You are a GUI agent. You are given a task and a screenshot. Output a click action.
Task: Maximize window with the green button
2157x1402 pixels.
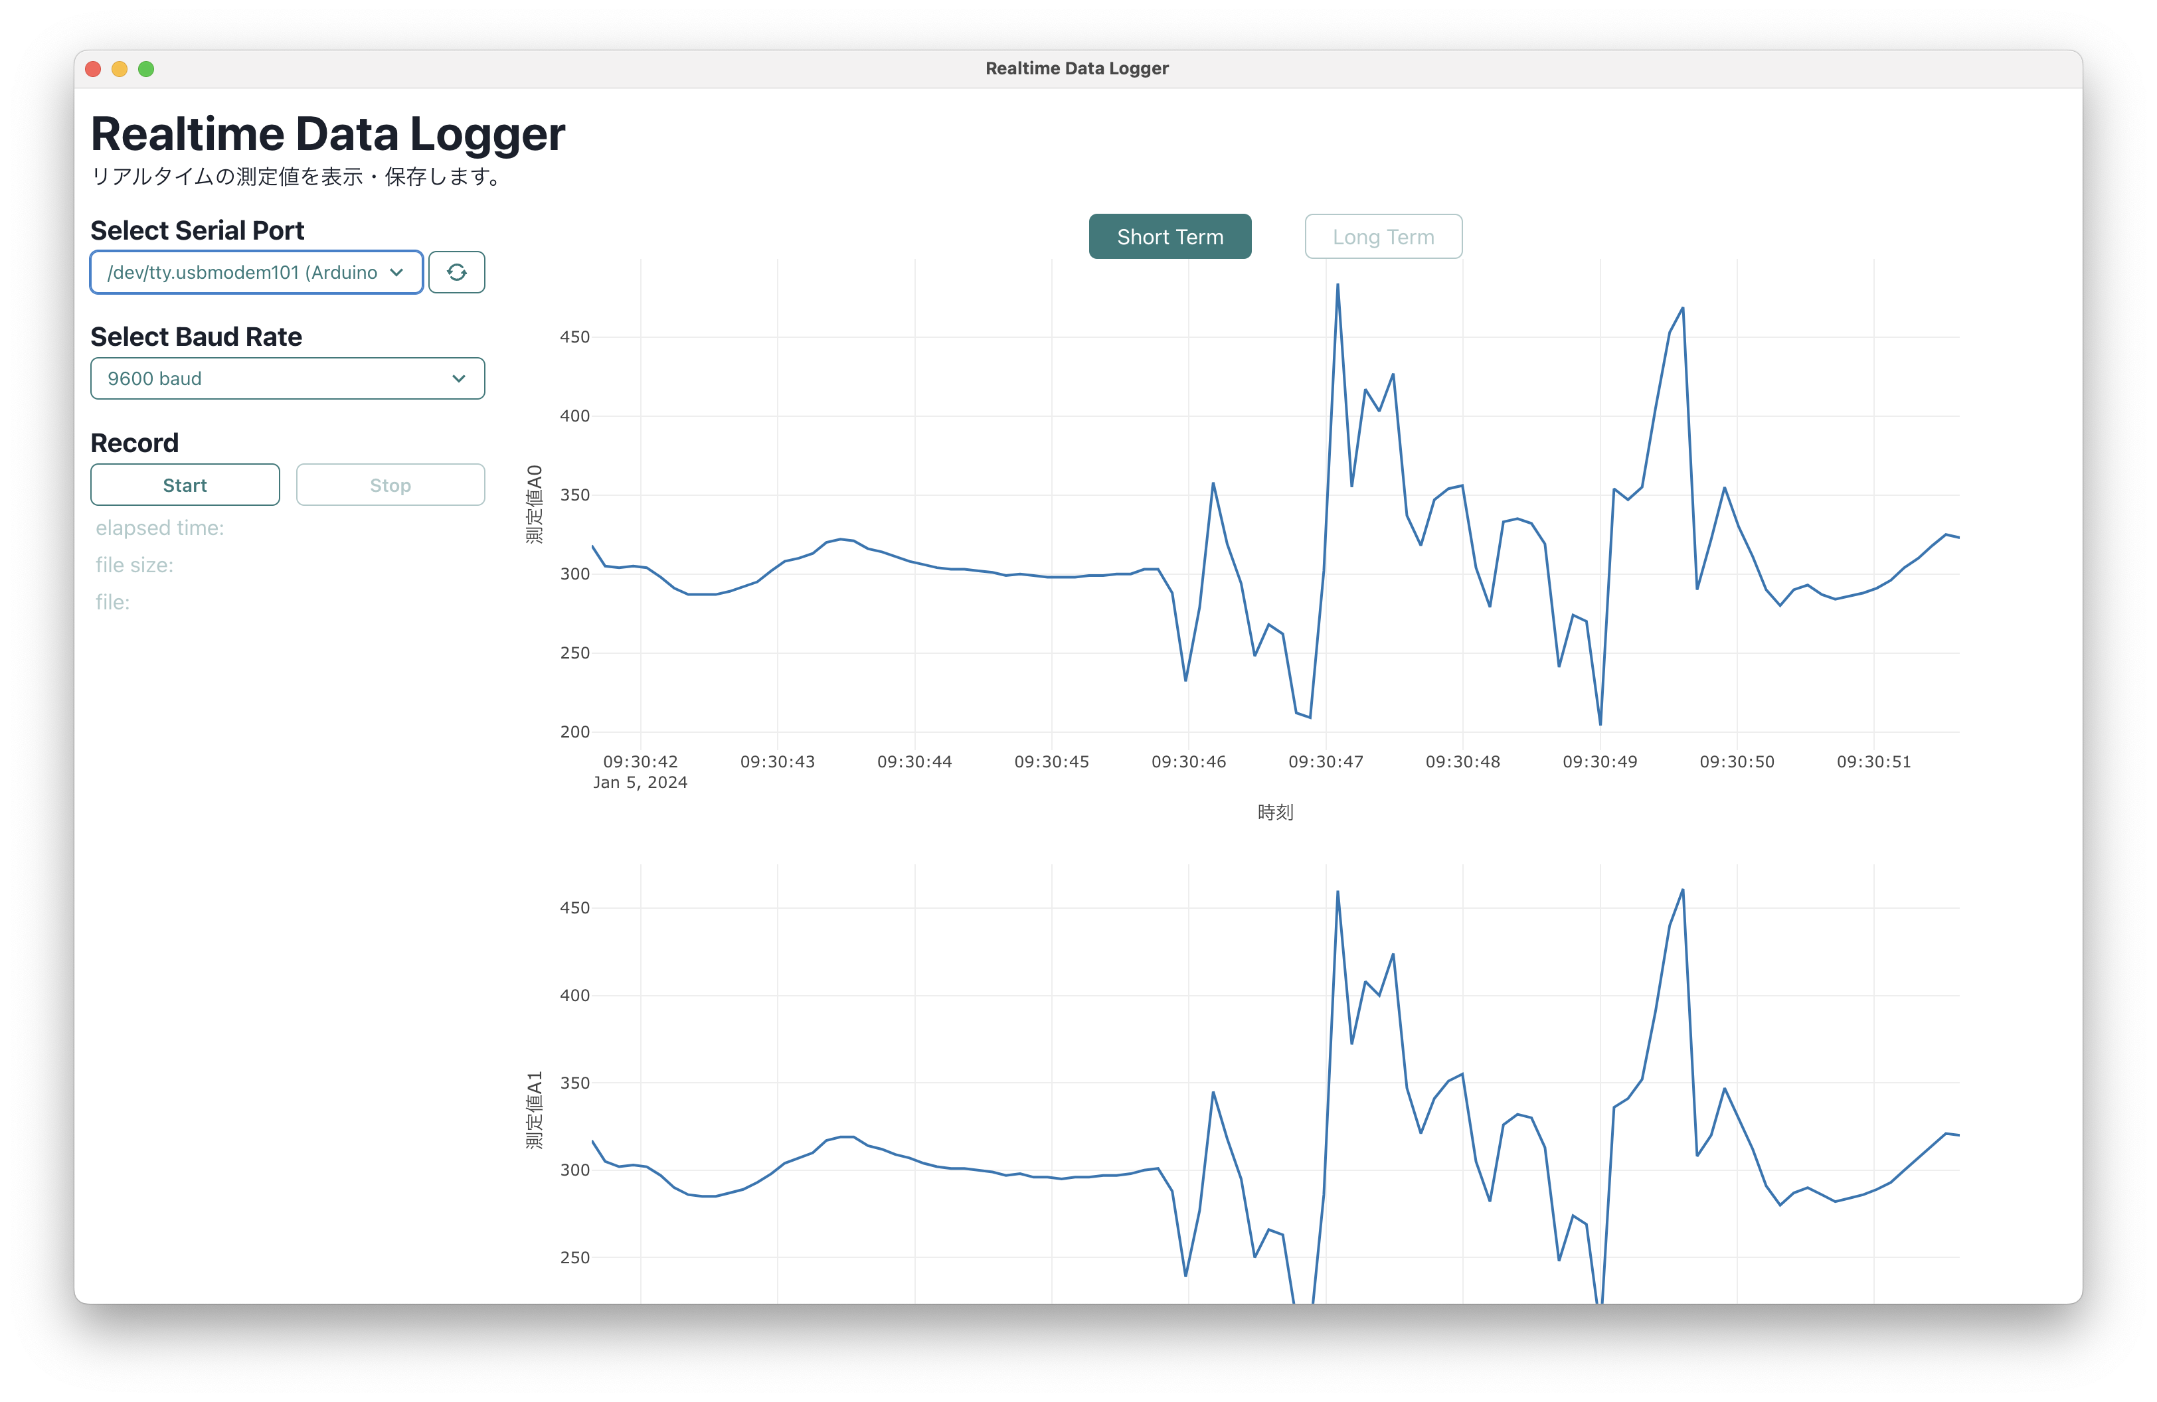pyautogui.click(x=146, y=69)
